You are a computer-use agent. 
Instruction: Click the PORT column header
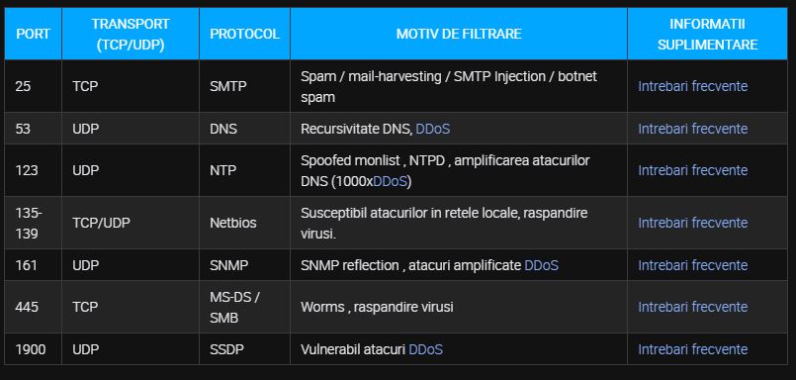[33, 34]
